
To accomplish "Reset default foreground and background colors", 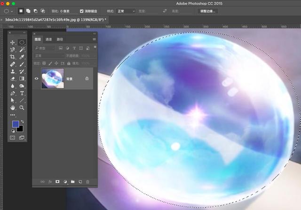I will [13, 131].
